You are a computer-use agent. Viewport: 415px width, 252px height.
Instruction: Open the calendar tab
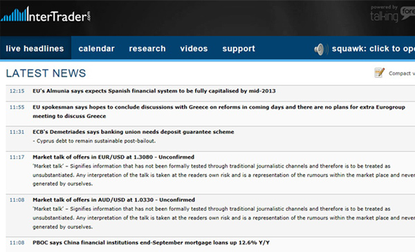tap(96, 48)
